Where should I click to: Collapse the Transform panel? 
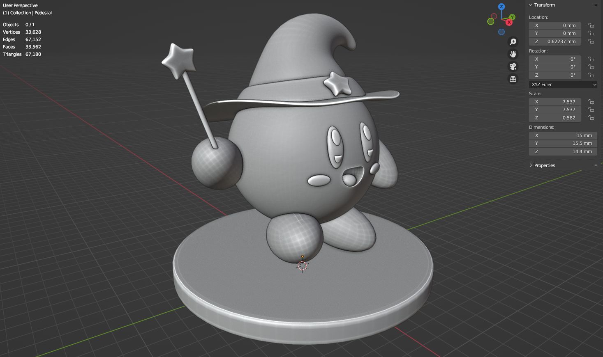point(531,5)
